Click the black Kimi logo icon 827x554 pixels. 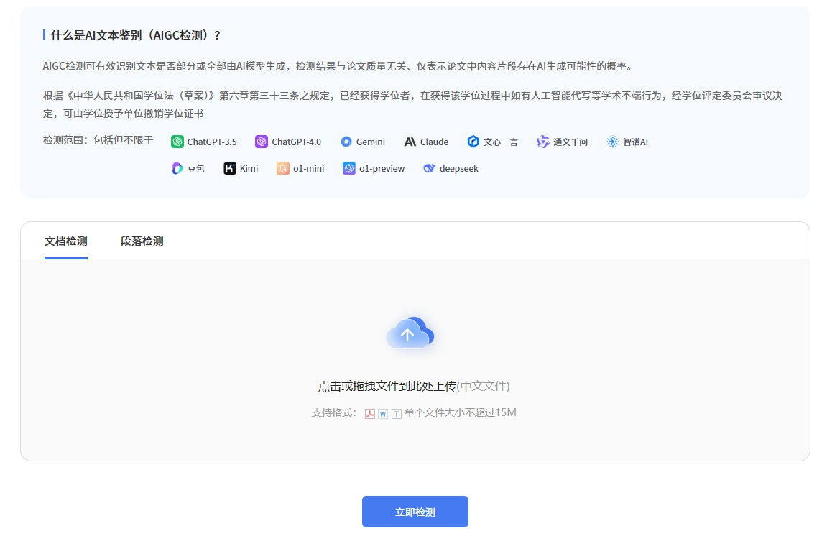pos(230,168)
